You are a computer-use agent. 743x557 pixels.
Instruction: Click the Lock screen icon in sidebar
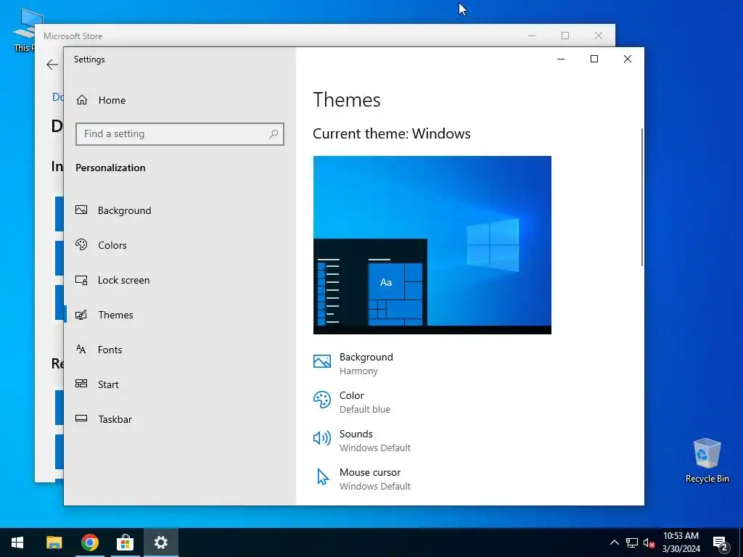pyautogui.click(x=81, y=280)
